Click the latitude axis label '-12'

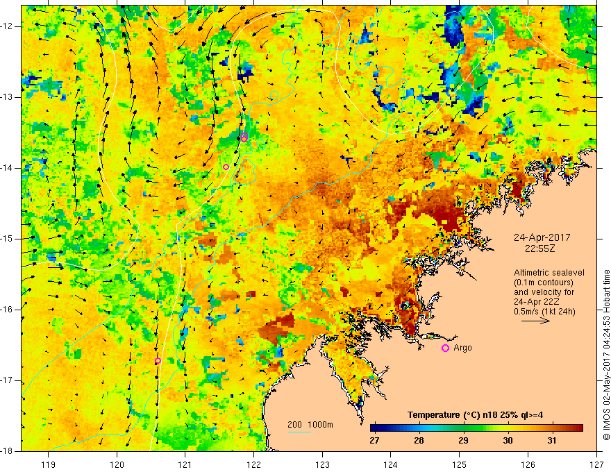click(x=7, y=26)
